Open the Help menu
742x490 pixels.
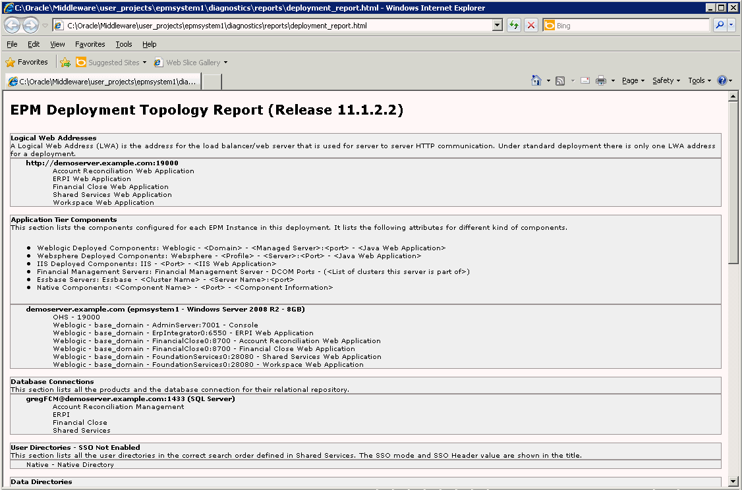[149, 44]
